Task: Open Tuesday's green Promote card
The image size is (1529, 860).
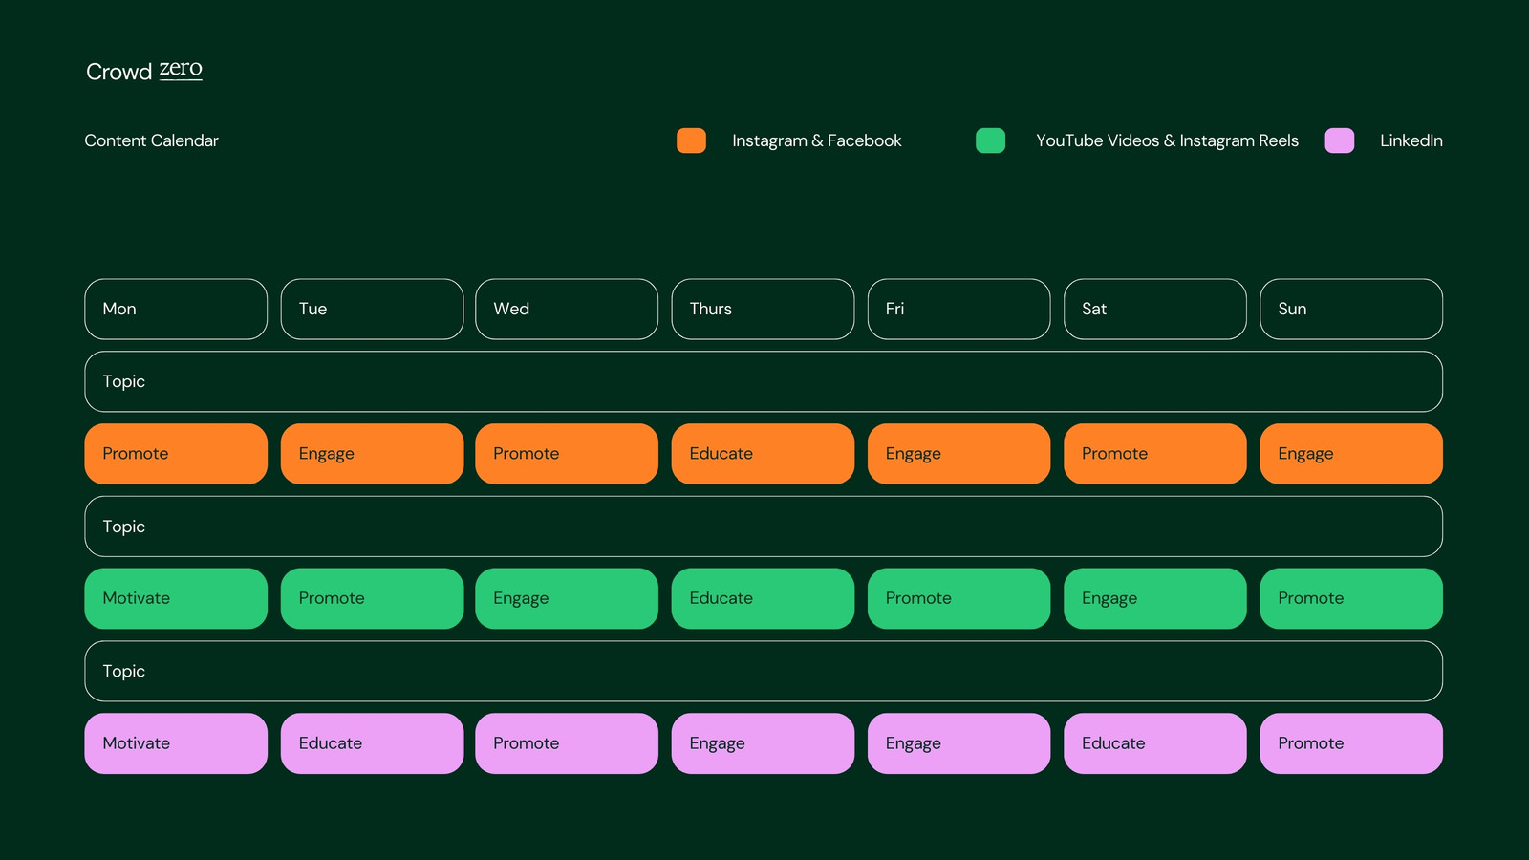Action: 372,598
